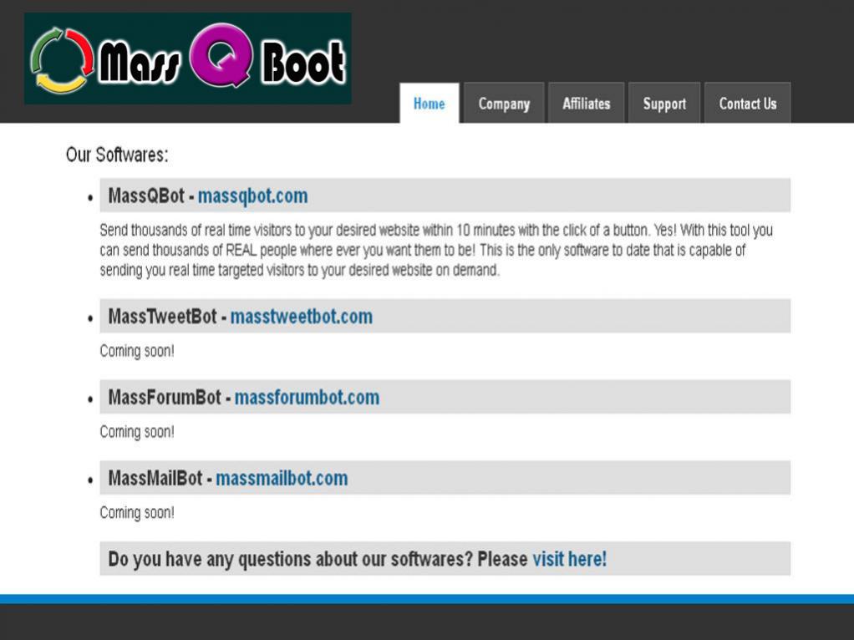Image resolution: width=854 pixels, height=640 pixels.
Task: Open the masstweetbot.com link
Action: [301, 317]
